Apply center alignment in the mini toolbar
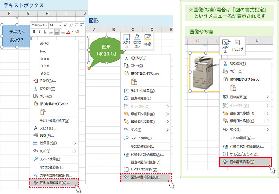279x194 pixels. [x=57, y=32]
